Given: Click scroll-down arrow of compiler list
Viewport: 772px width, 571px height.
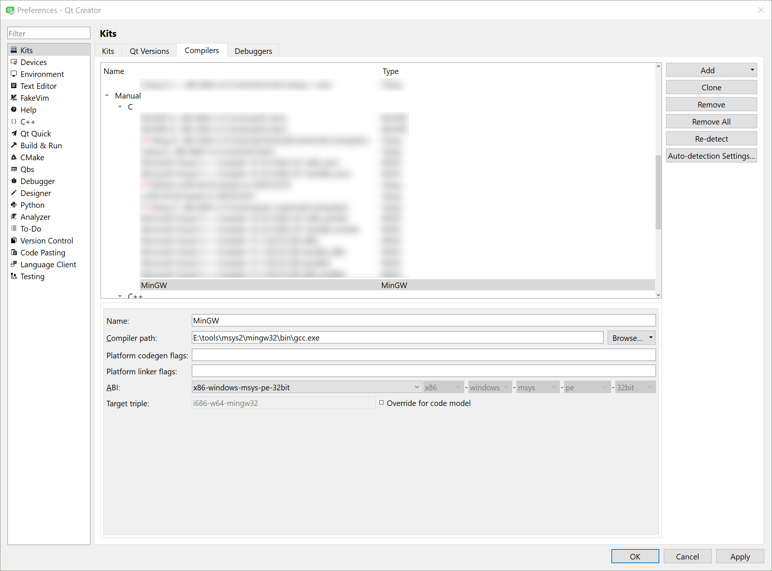Looking at the screenshot, I should click(x=658, y=295).
